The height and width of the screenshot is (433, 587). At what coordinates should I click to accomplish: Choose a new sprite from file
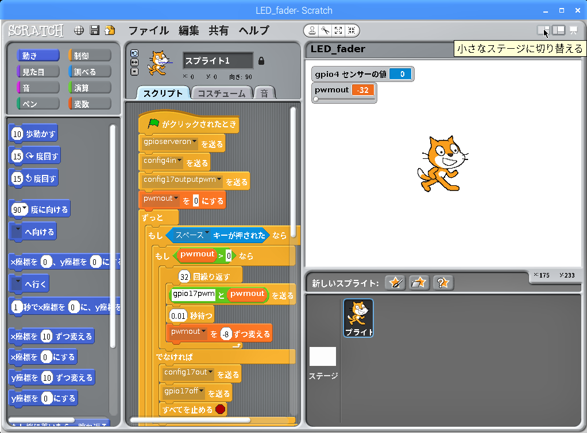click(x=419, y=283)
